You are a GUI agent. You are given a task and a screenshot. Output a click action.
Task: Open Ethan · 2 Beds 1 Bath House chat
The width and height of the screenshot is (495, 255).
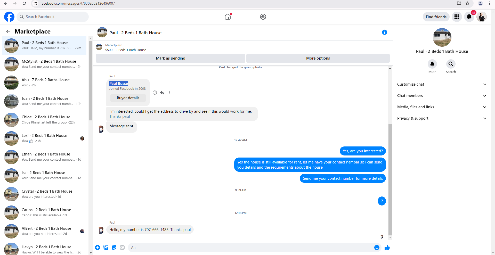pos(44,157)
